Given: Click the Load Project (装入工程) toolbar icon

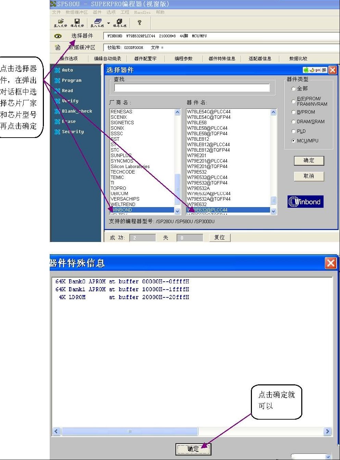Looking at the screenshot, I should coord(97,23).
